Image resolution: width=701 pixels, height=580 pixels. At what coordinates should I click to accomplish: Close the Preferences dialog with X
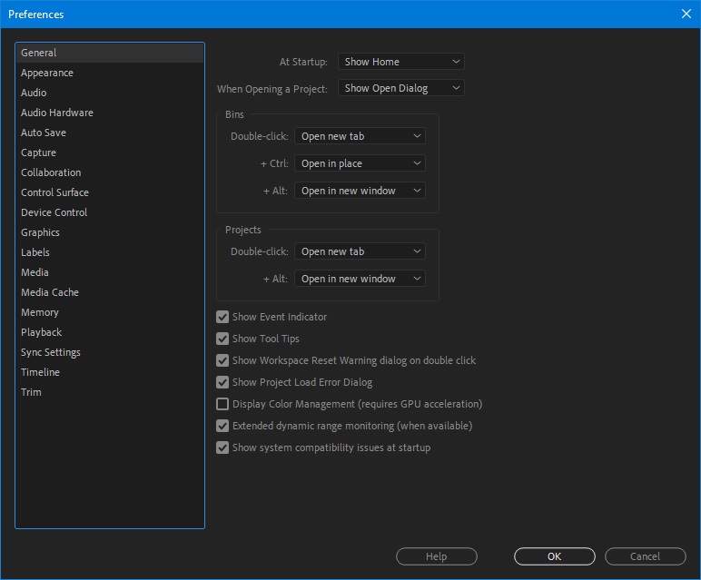pos(686,14)
